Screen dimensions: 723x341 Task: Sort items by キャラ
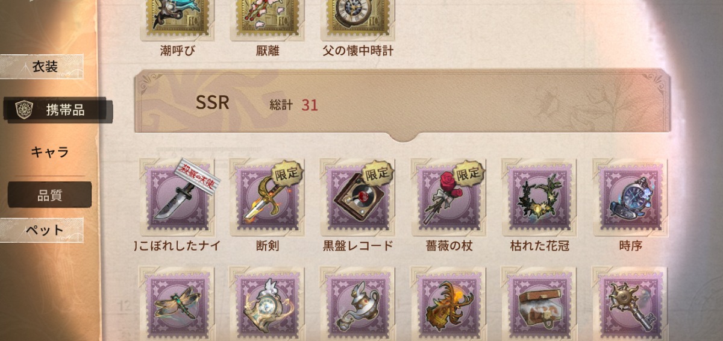tap(49, 152)
